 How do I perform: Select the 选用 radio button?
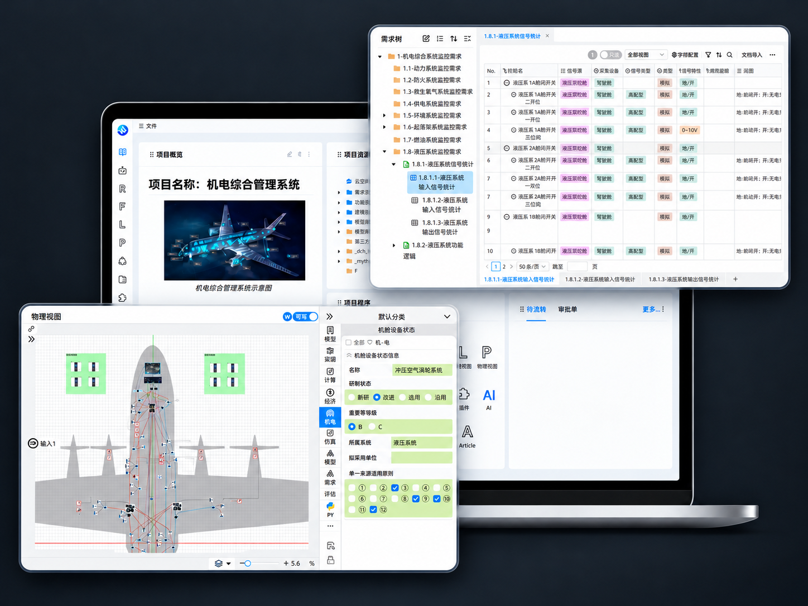(x=402, y=397)
